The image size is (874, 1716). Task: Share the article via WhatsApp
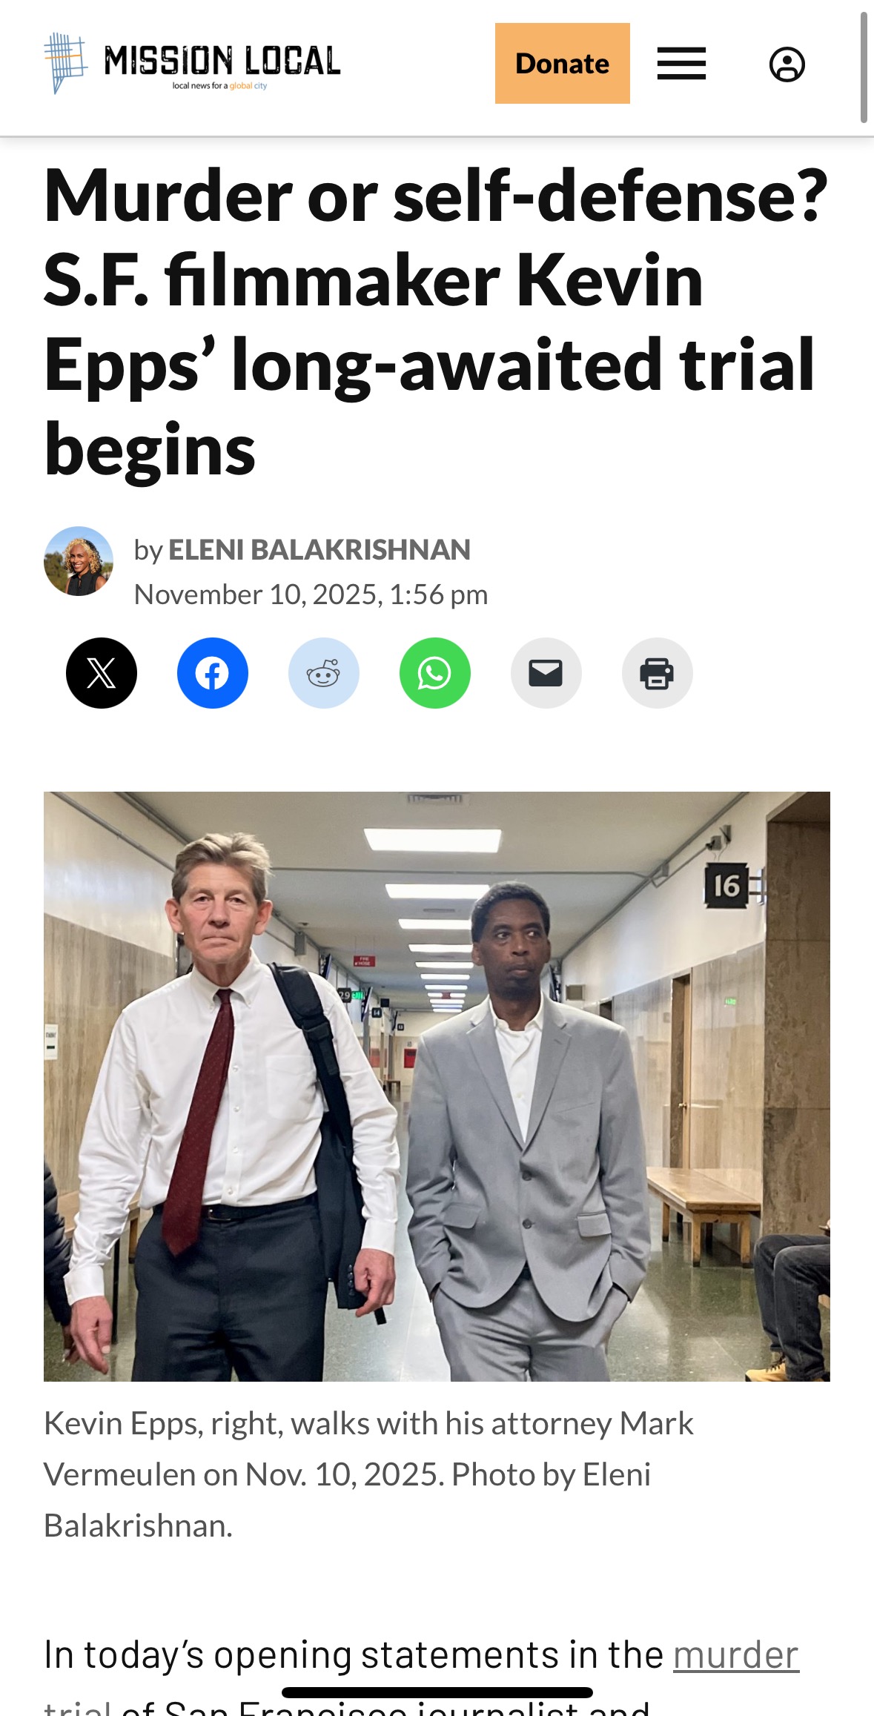[435, 673]
